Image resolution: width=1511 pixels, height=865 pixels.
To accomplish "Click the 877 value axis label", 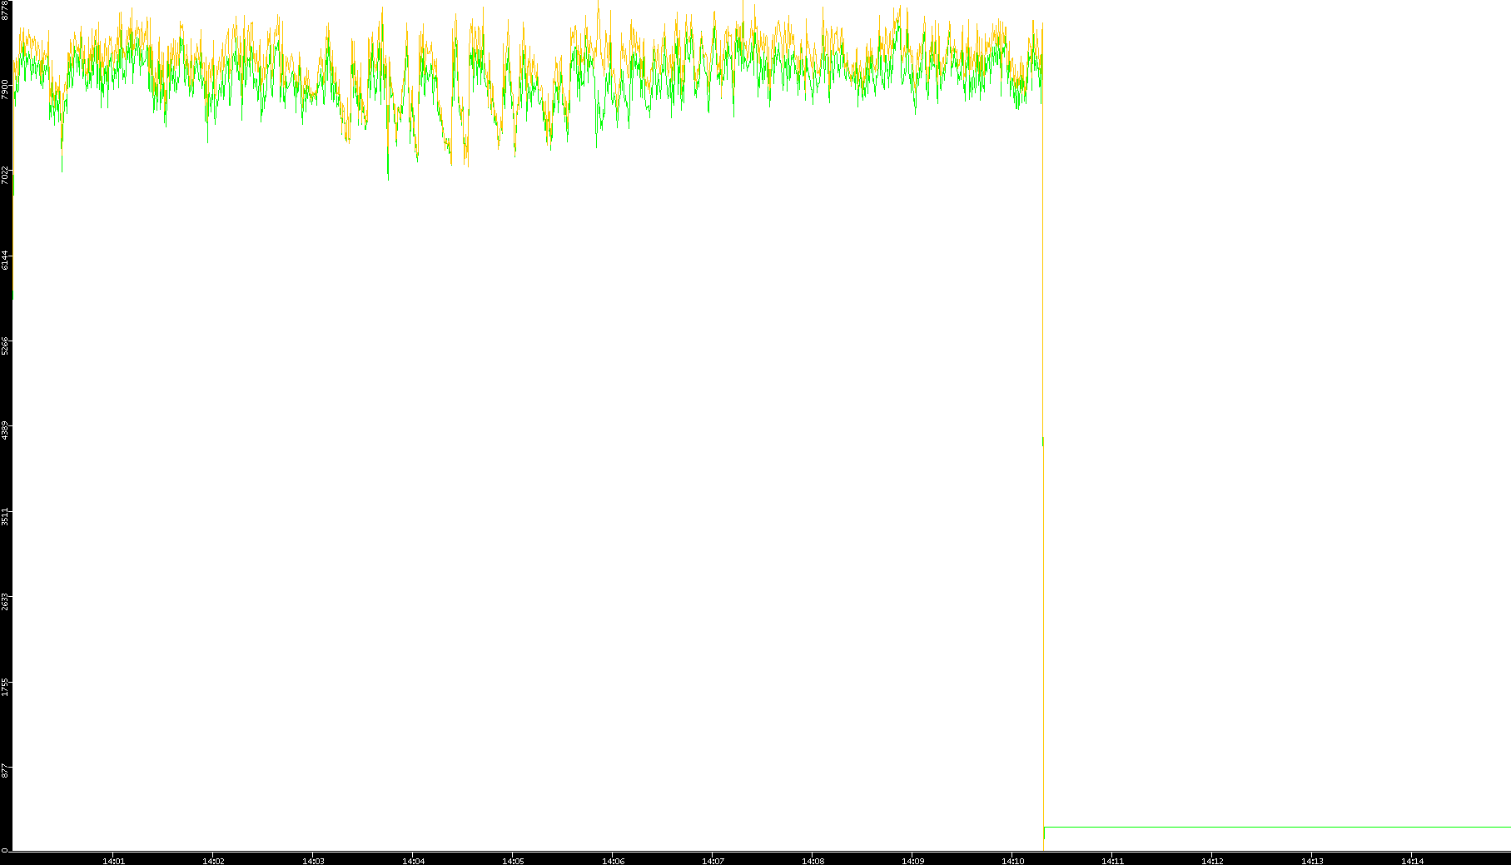I will tap(5, 771).
